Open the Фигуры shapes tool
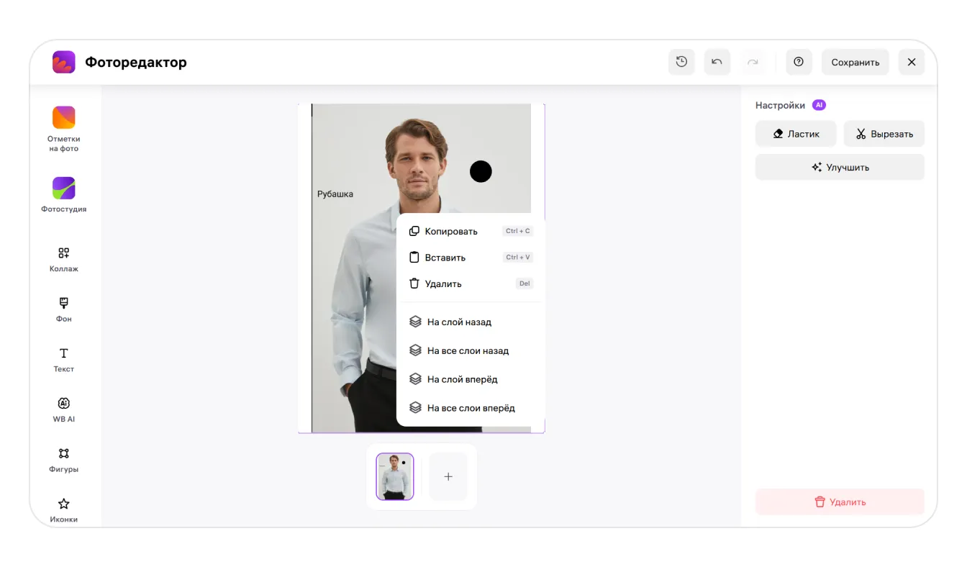Screen dimensions: 967x567 [x=64, y=461]
